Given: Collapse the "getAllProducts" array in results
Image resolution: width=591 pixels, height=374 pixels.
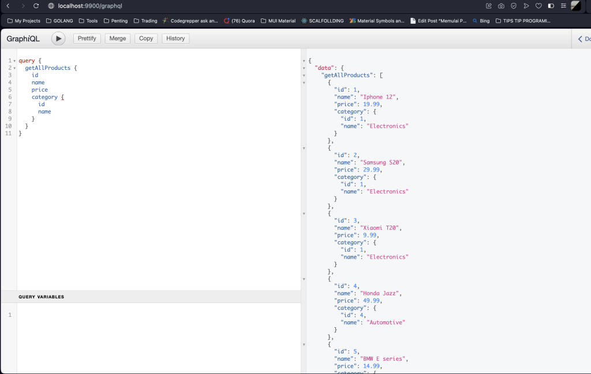Looking at the screenshot, I should tap(304, 76).
